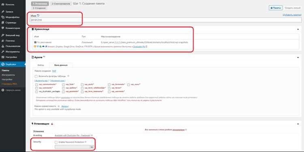Screen dimensions: 304x152
Task: Open the Консоль dashboard menu item
Action: pyautogui.click(x=10, y=4)
